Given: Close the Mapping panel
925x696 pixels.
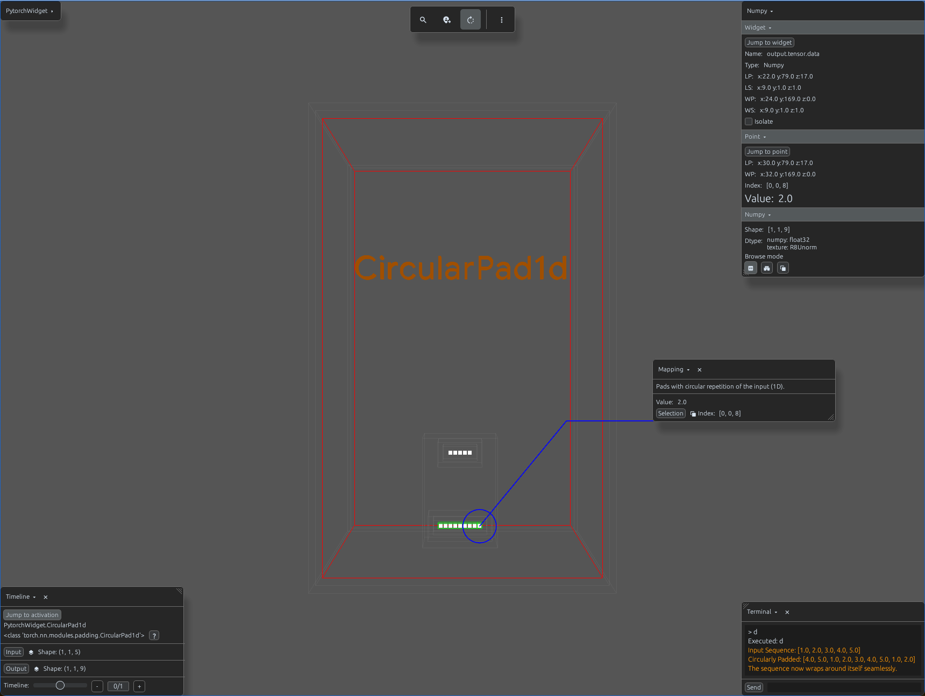Looking at the screenshot, I should point(700,370).
